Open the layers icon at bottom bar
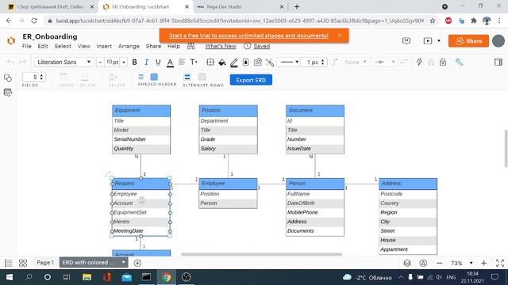 (x=407, y=263)
